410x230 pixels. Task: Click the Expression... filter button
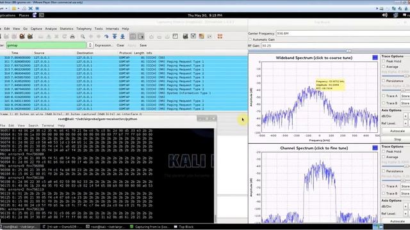pyautogui.click(x=104, y=45)
